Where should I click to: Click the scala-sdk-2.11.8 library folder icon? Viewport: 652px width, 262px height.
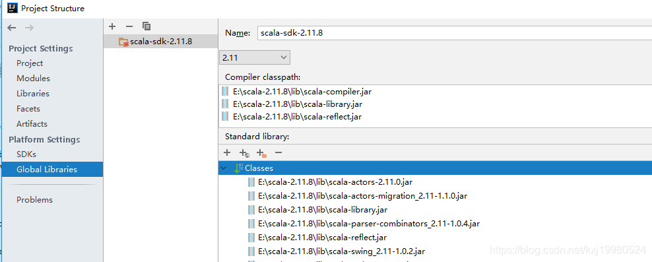[x=123, y=42]
